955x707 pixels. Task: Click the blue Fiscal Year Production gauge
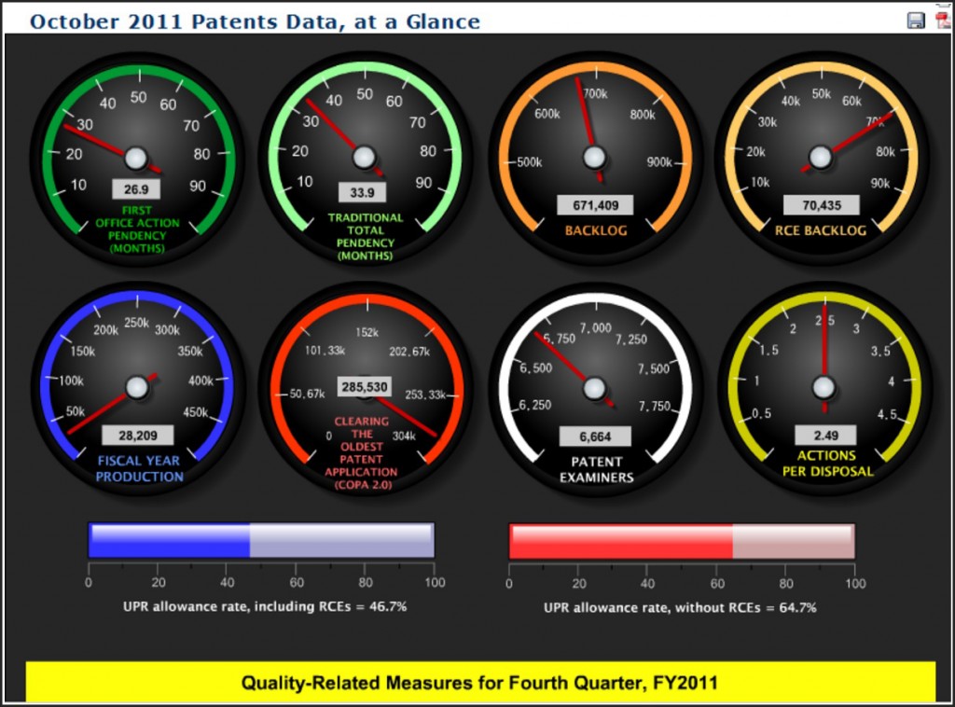tap(136, 386)
